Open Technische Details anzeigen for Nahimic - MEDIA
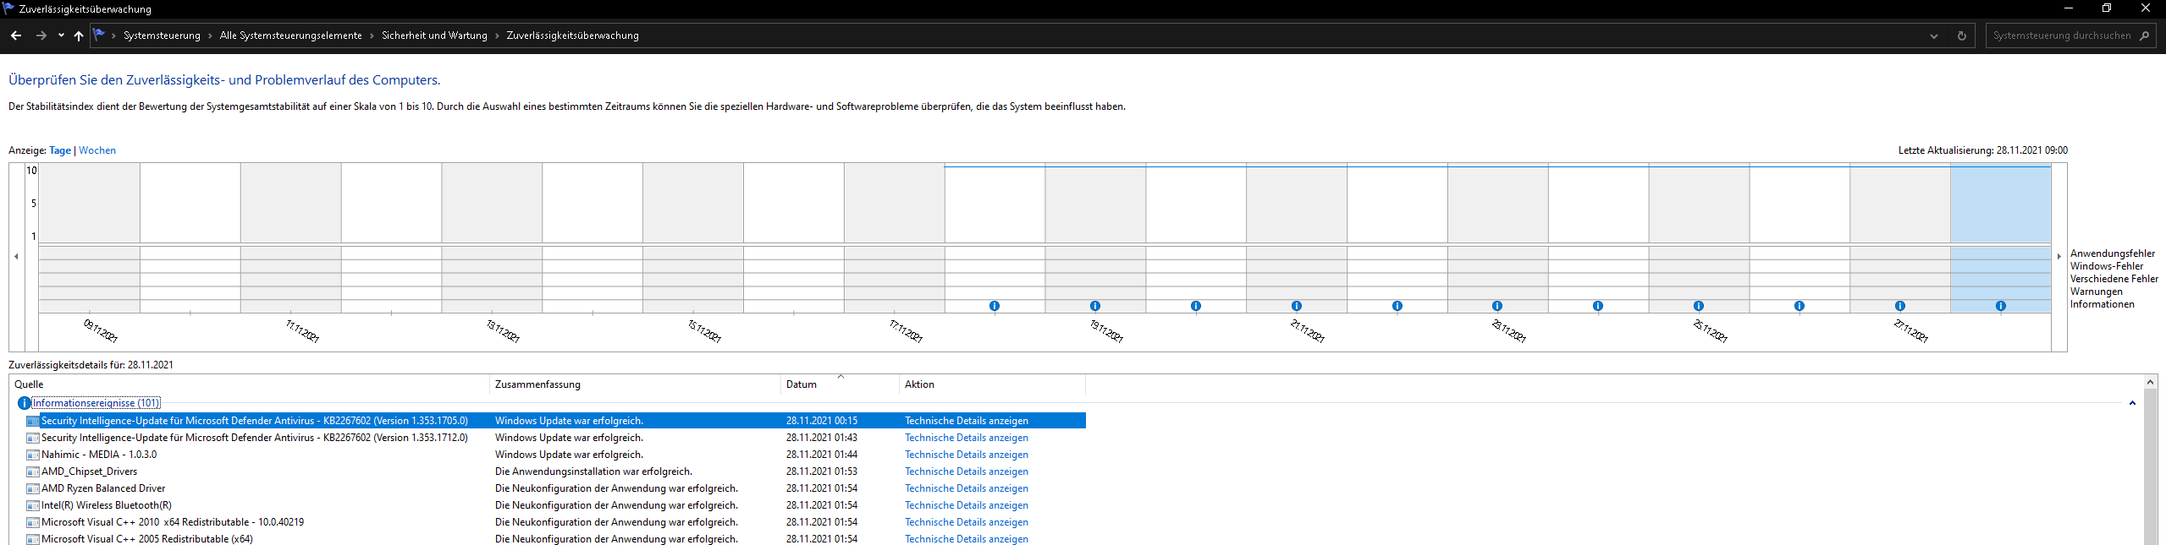Screen dimensions: 2166x545 [x=967, y=455]
